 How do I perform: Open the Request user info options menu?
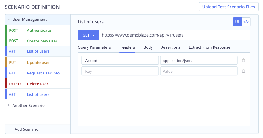[x=66, y=73]
